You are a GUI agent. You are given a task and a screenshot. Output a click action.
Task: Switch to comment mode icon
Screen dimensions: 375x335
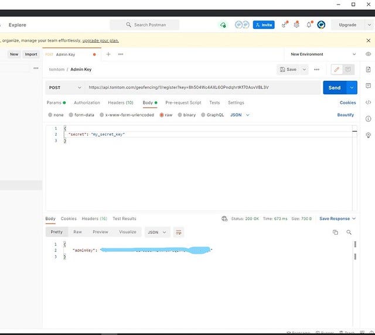(348, 69)
